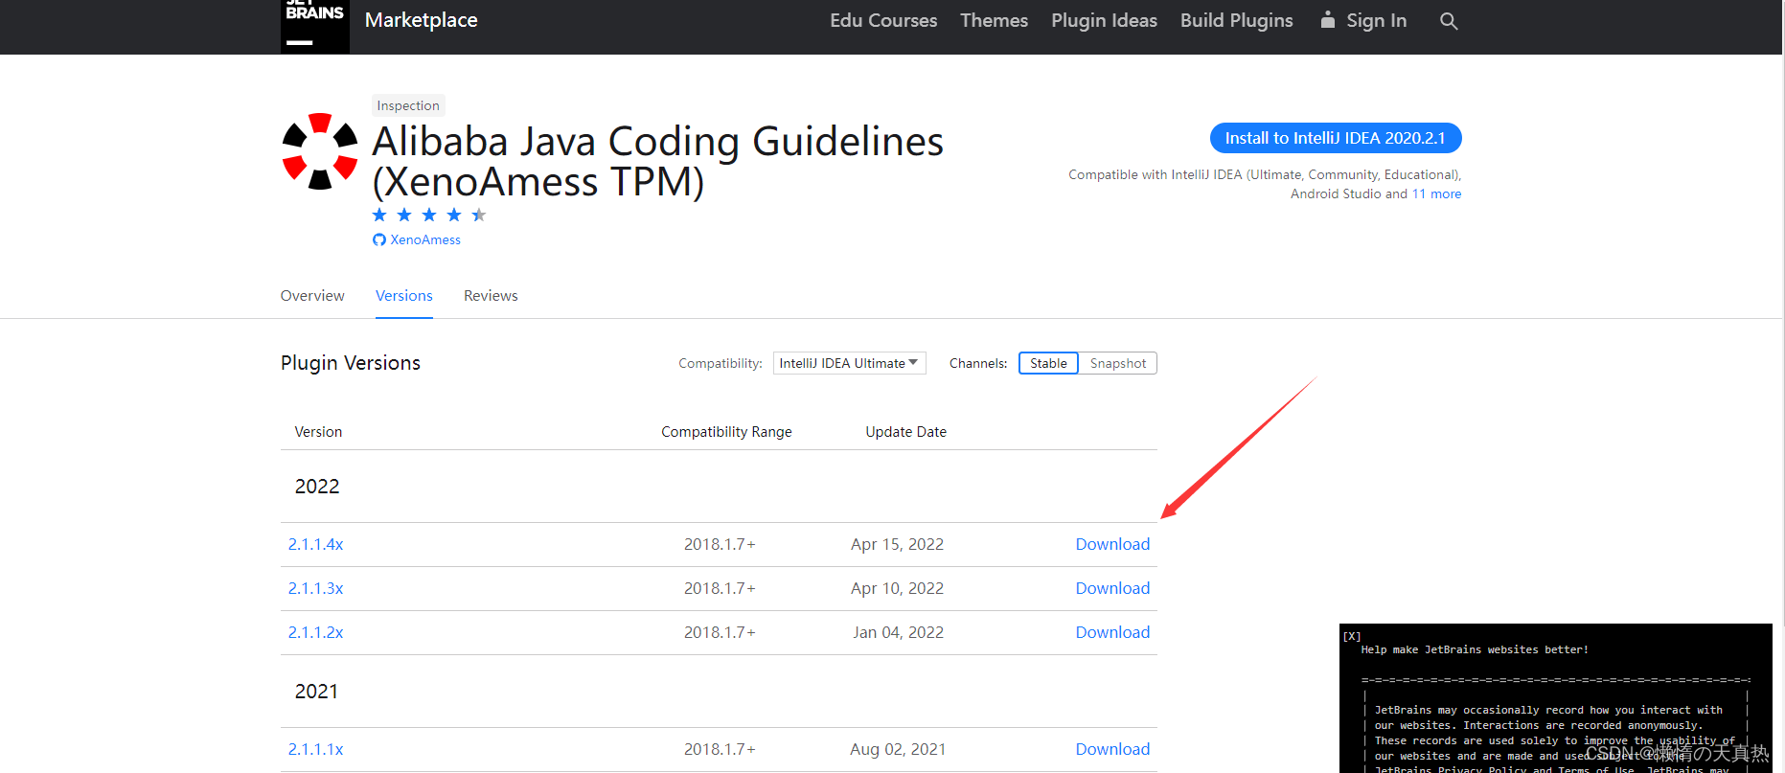Click the plugin star rating
1785x773 pixels.
pos(429,215)
